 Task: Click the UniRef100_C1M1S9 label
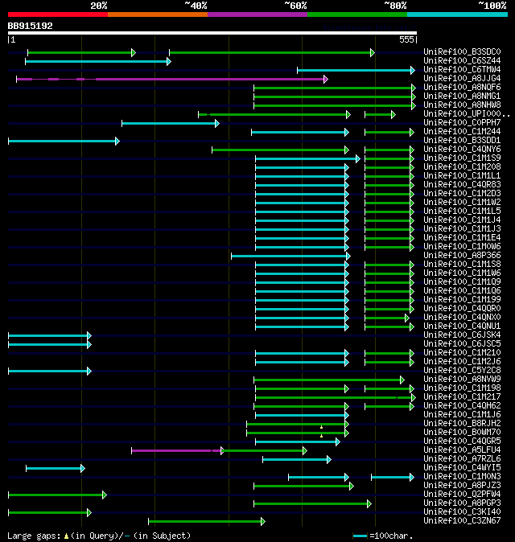point(462,158)
